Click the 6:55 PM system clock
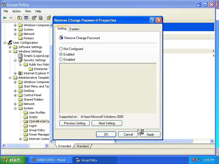Image resolution: width=219 pixels, height=164 pixels. coord(209,160)
